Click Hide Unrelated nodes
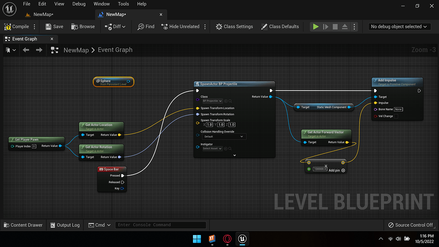This screenshot has width=439, height=247. 181,26
